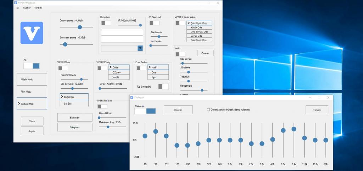
Task: Click the 6.0k equalizer band handle
Action: click(x=283, y=130)
